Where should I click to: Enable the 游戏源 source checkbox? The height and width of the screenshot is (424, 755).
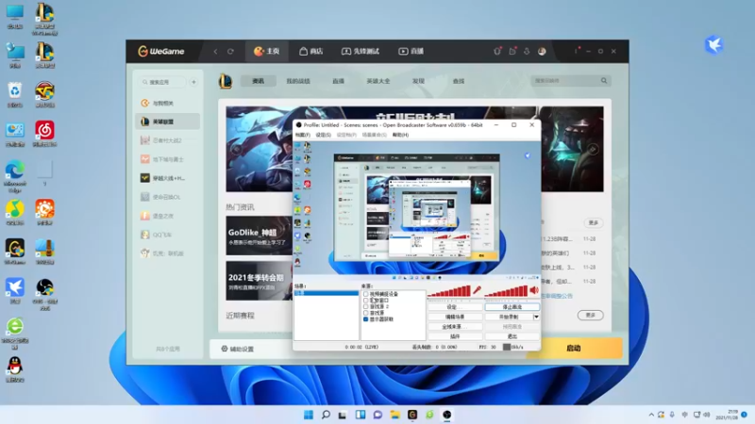point(365,313)
